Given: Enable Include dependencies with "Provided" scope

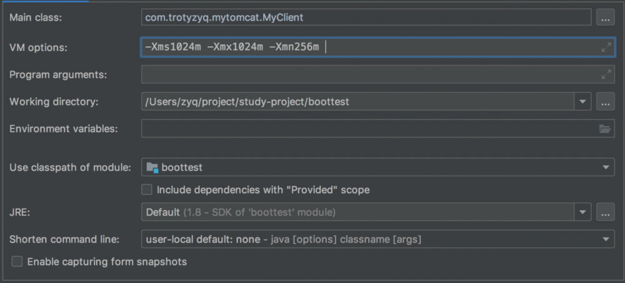Looking at the screenshot, I should click(x=147, y=189).
